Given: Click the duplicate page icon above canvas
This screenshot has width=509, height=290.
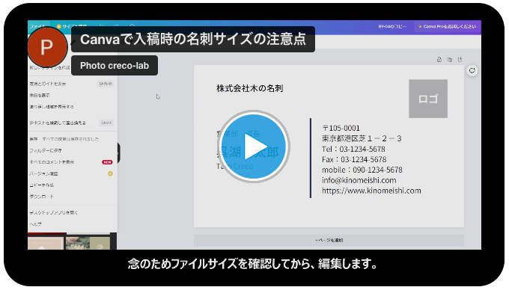Looking at the screenshot, I should [x=449, y=60].
